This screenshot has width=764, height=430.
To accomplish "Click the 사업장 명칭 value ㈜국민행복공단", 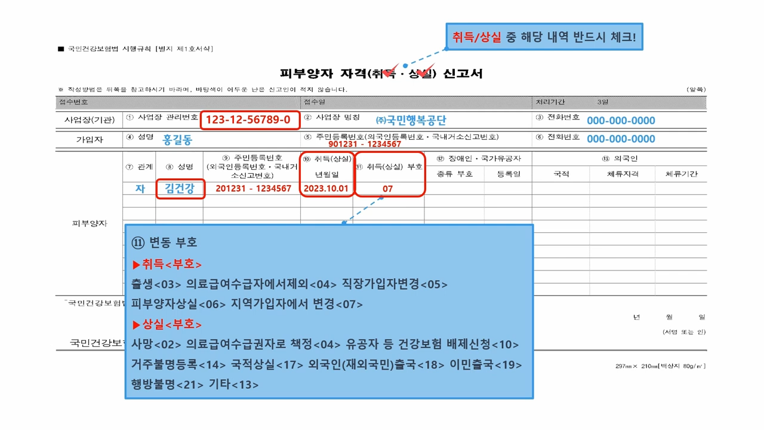I will pos(411,120).
